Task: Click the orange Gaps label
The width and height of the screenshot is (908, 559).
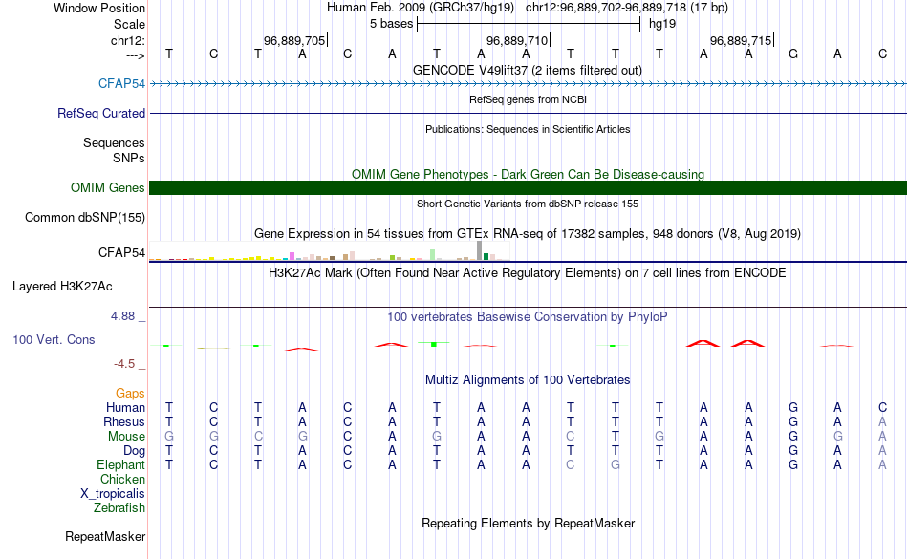Action: coord(130,394)
